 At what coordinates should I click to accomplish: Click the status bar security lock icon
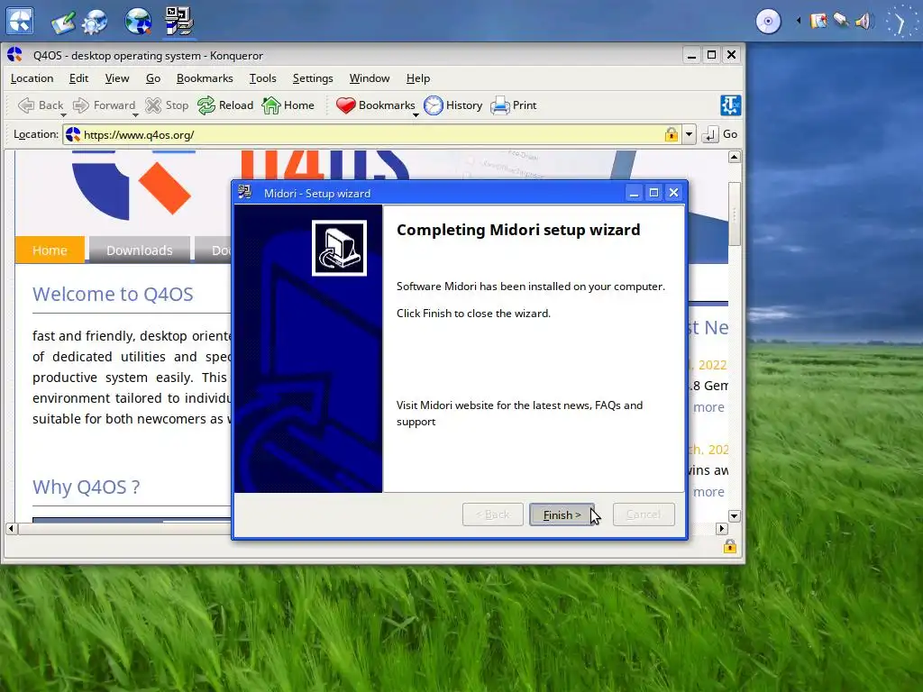point(730,546)
